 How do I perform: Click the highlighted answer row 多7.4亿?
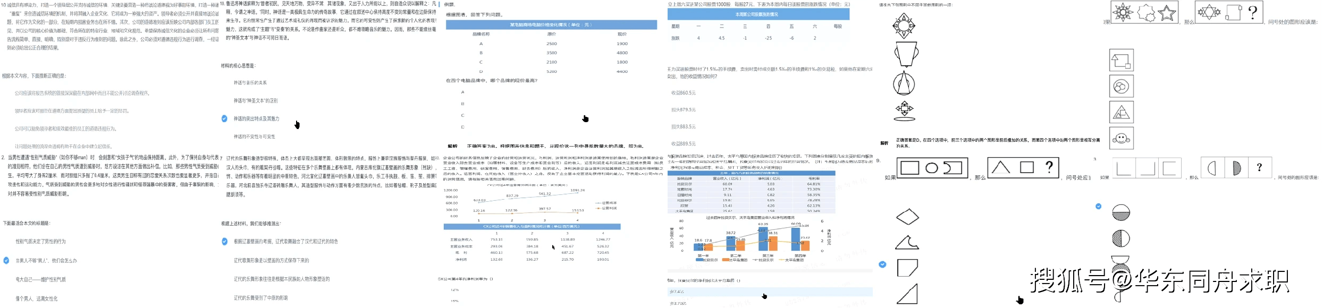[770, 292]
